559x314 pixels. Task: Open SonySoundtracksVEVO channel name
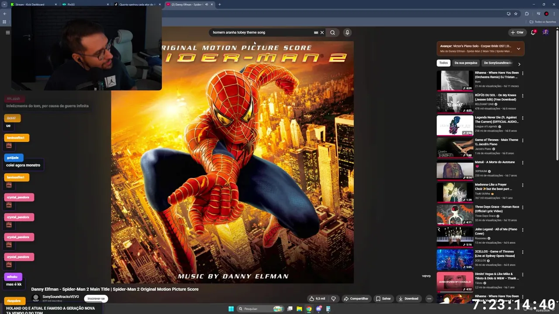pos(61,297)
